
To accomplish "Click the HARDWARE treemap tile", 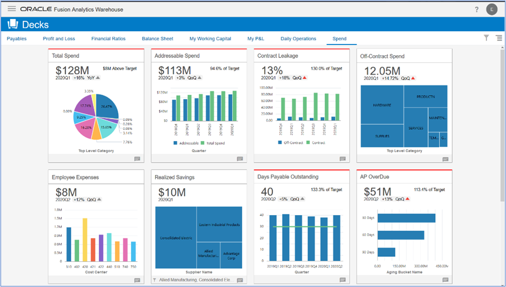I will pos(382,105).
